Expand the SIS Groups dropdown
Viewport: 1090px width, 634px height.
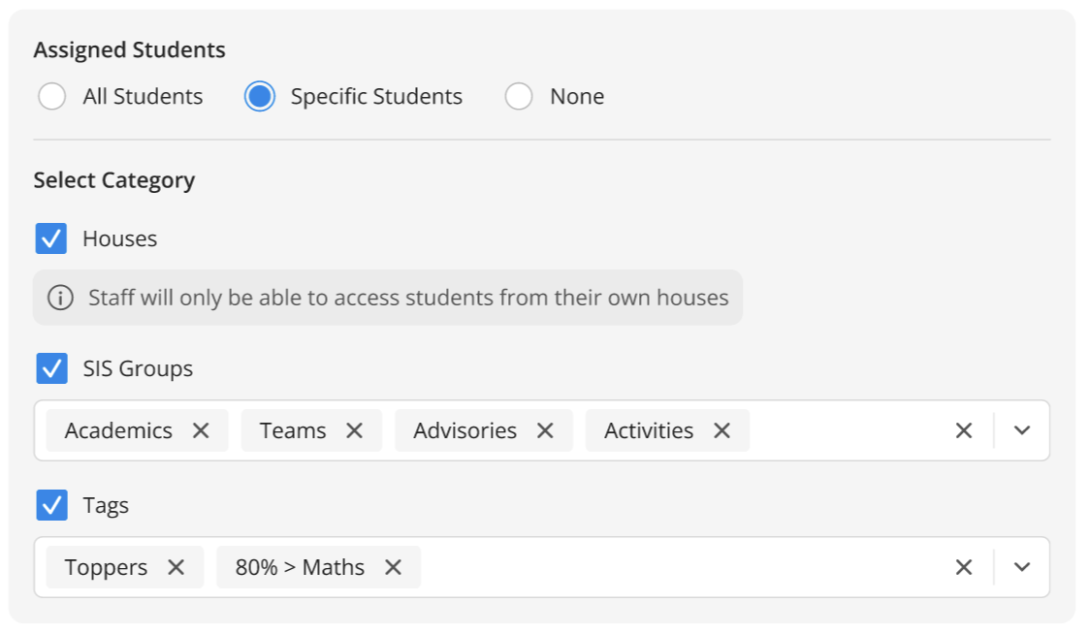(1022, 429)
